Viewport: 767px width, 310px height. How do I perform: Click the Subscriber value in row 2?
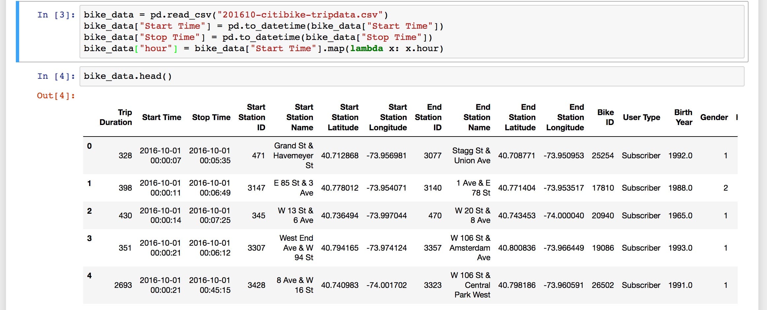pyautogui.click(x=641, y=215)
